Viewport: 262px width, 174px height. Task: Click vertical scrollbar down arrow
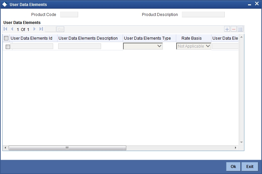pos(241,142)
